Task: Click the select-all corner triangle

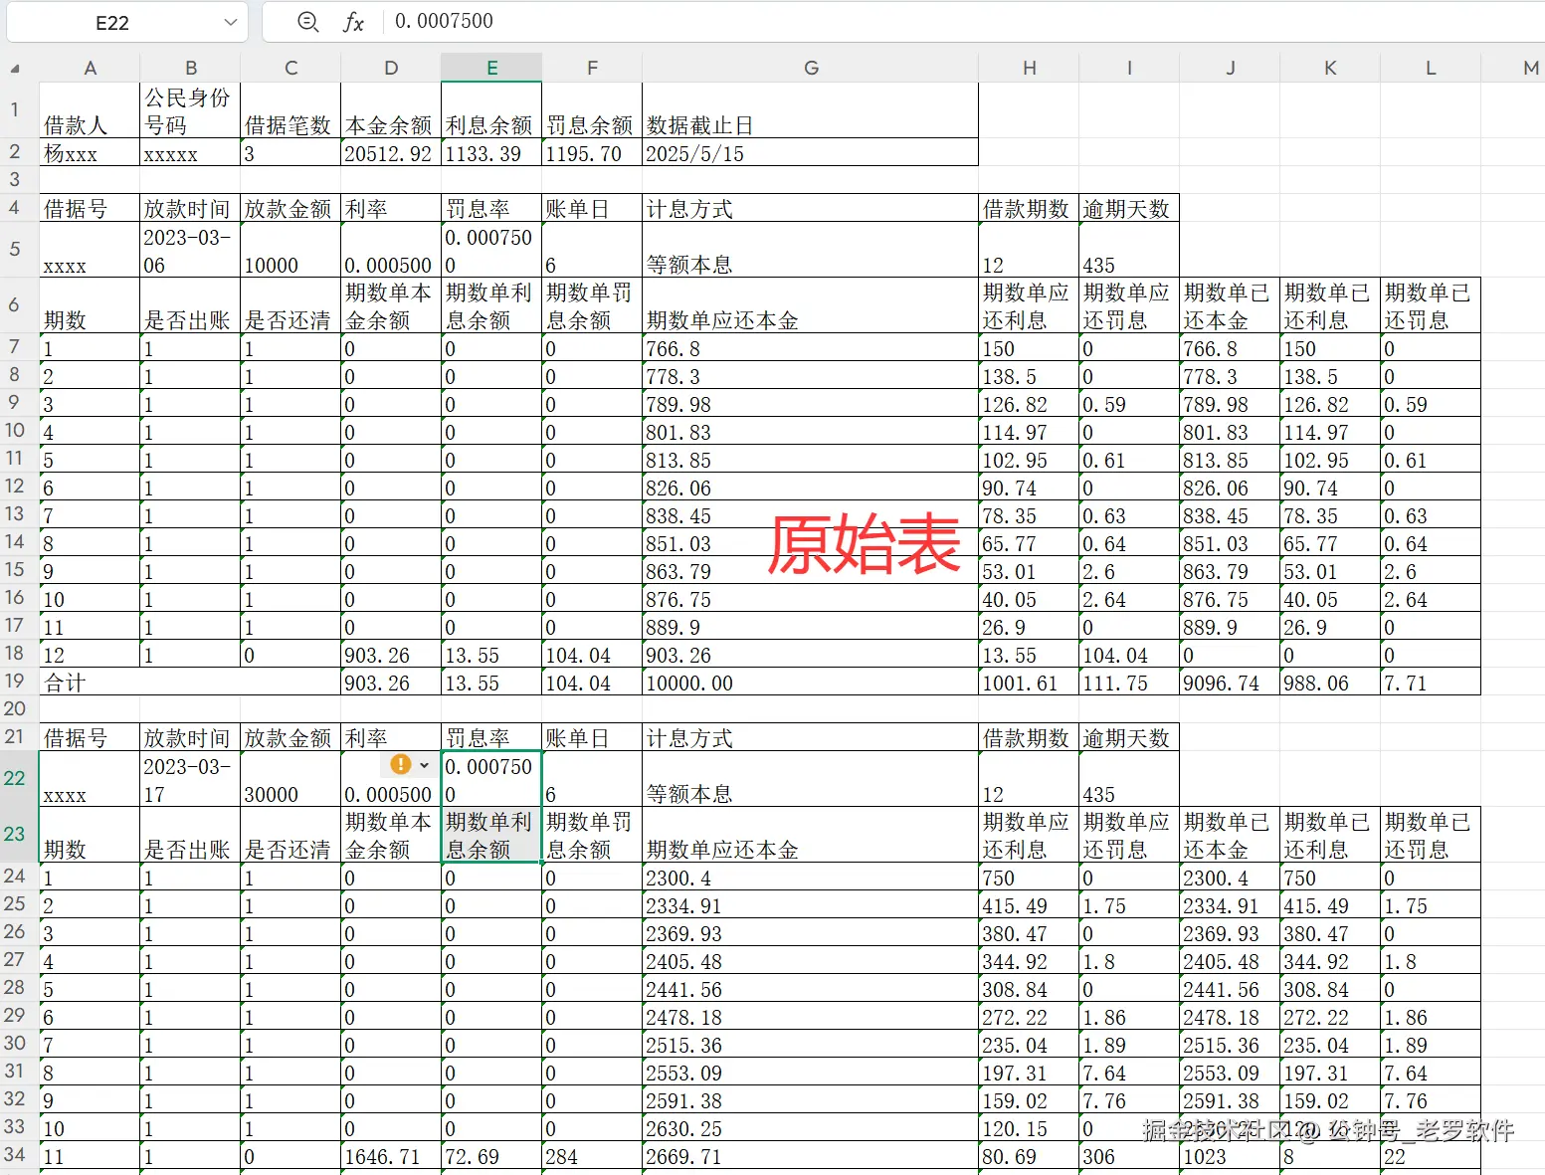Action: pyautogui.click(x=15, y=69)
